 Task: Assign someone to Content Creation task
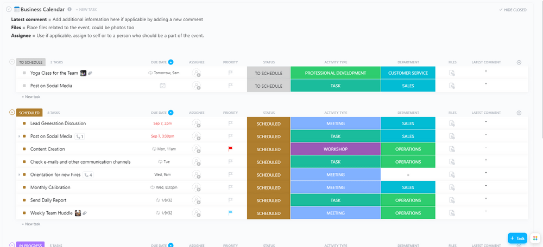tap(197, 149)
